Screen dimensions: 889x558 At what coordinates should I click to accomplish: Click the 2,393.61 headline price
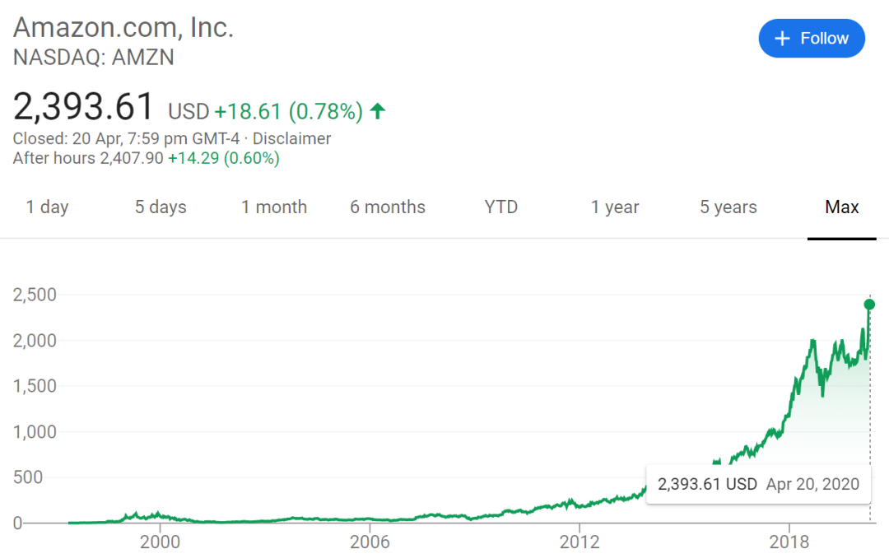coord(84,108)
